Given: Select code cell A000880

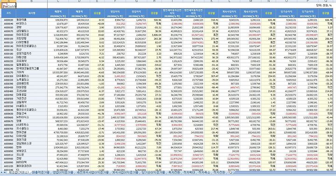Looking at the screenshot, I should coord(8,147).
